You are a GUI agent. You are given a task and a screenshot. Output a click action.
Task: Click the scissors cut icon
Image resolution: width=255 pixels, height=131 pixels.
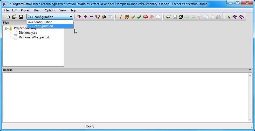click(200, 17)
